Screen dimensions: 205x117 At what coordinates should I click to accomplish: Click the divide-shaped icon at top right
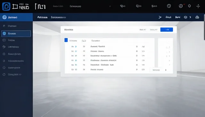point(198,6)
